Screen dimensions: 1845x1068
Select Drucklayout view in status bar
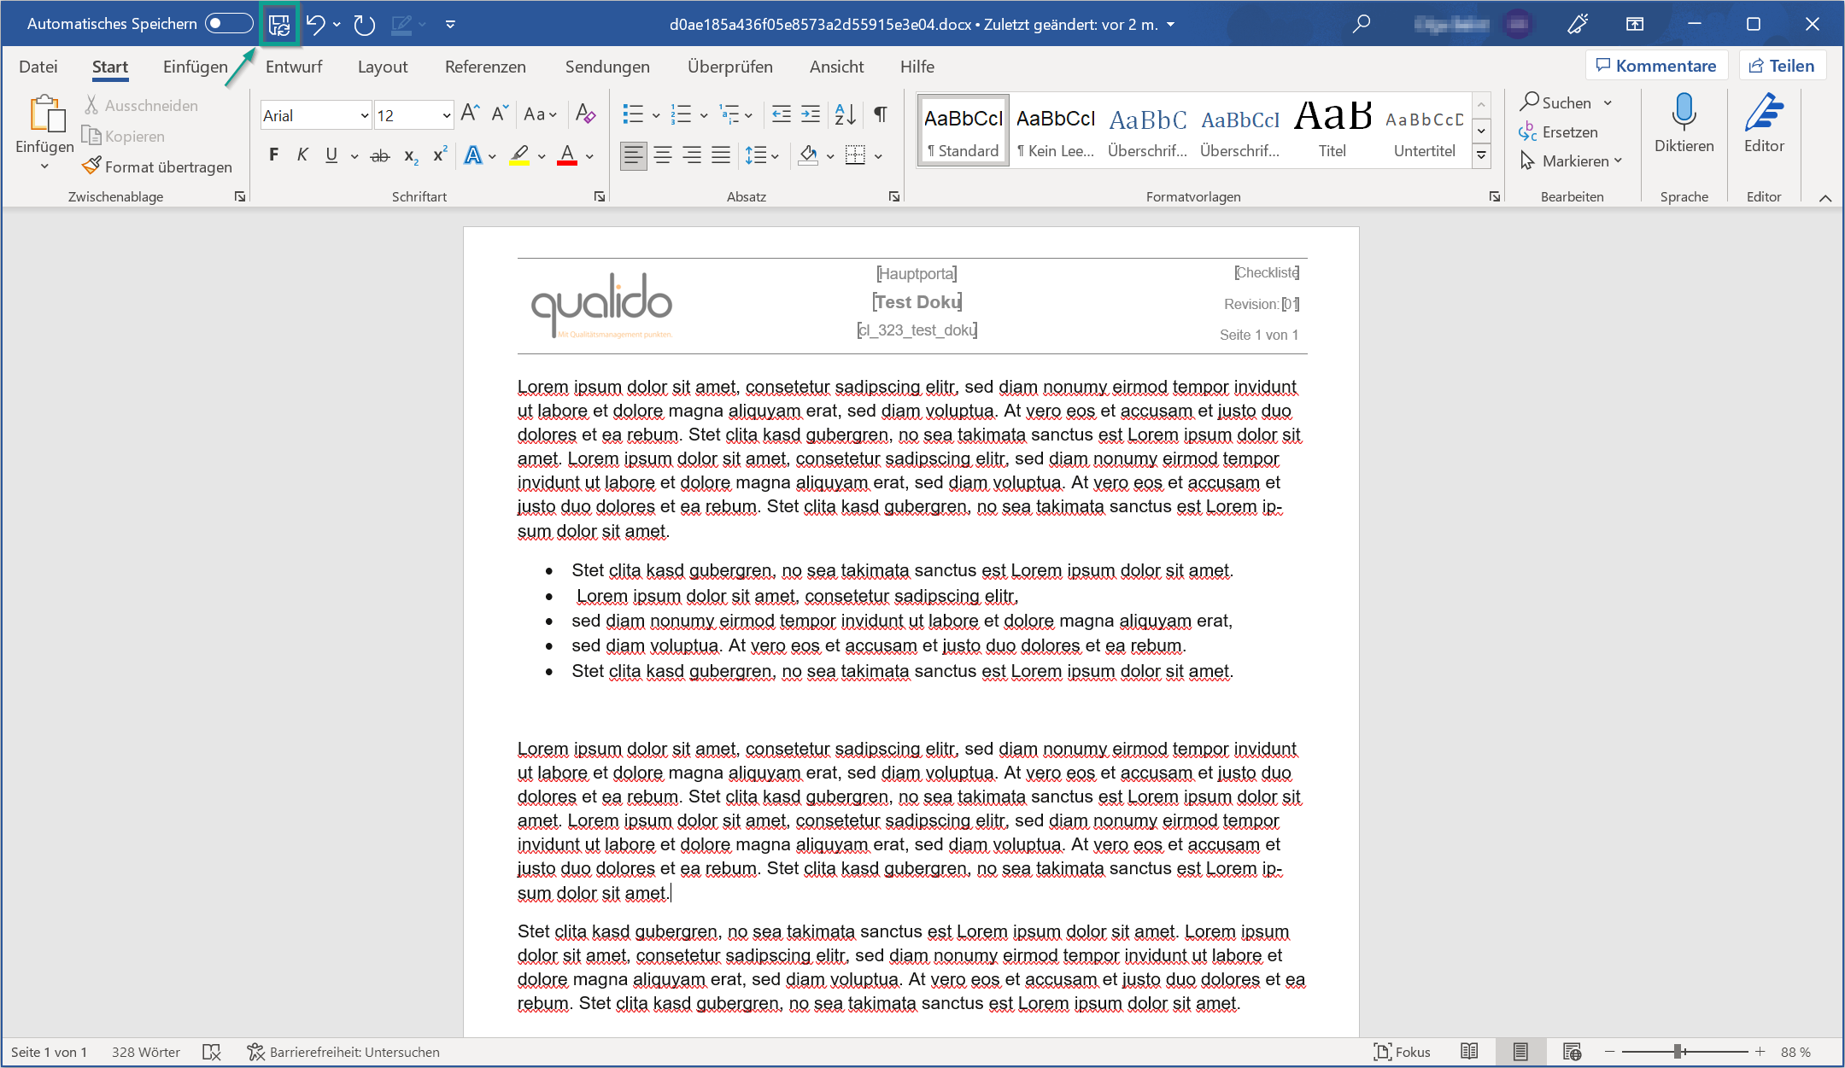point(1520,1052)
